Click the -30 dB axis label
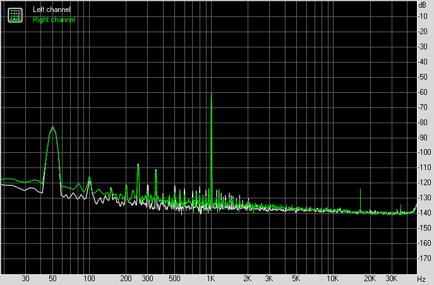 (x=423, y=47)
